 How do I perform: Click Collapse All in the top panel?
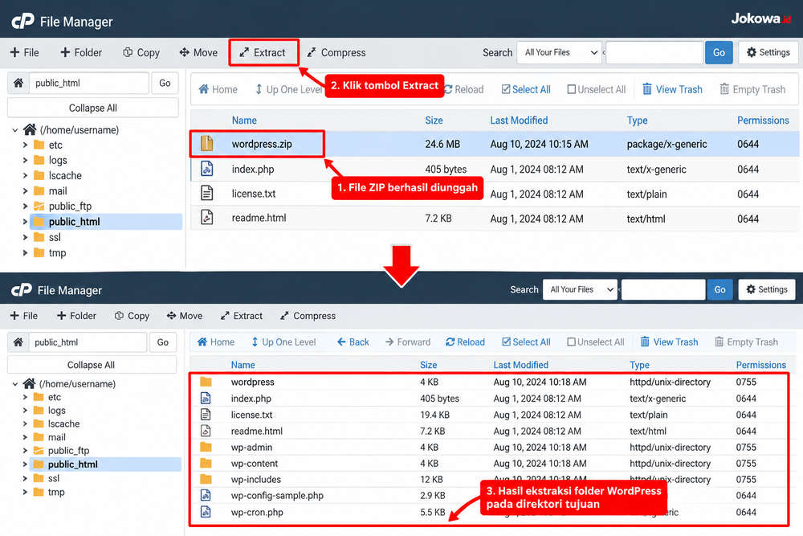pos(92,108)
